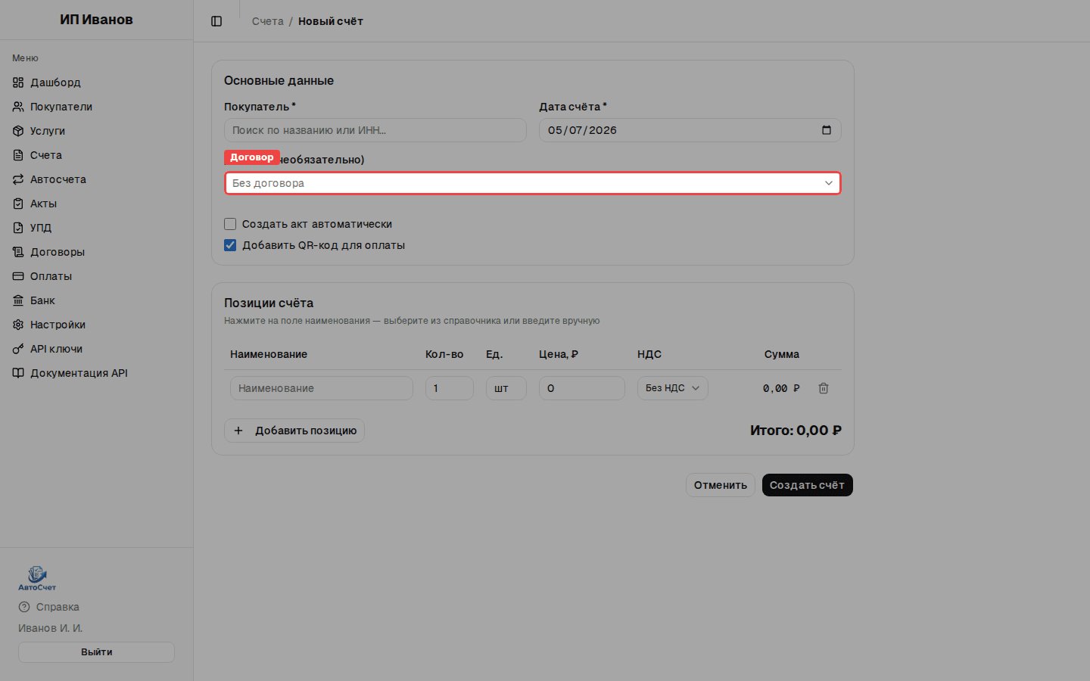Click the Счета document icon

[x=18, y=155]
